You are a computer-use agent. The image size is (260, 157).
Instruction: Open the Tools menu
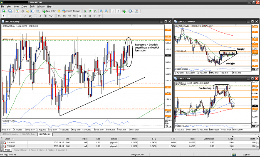point(32,7)
